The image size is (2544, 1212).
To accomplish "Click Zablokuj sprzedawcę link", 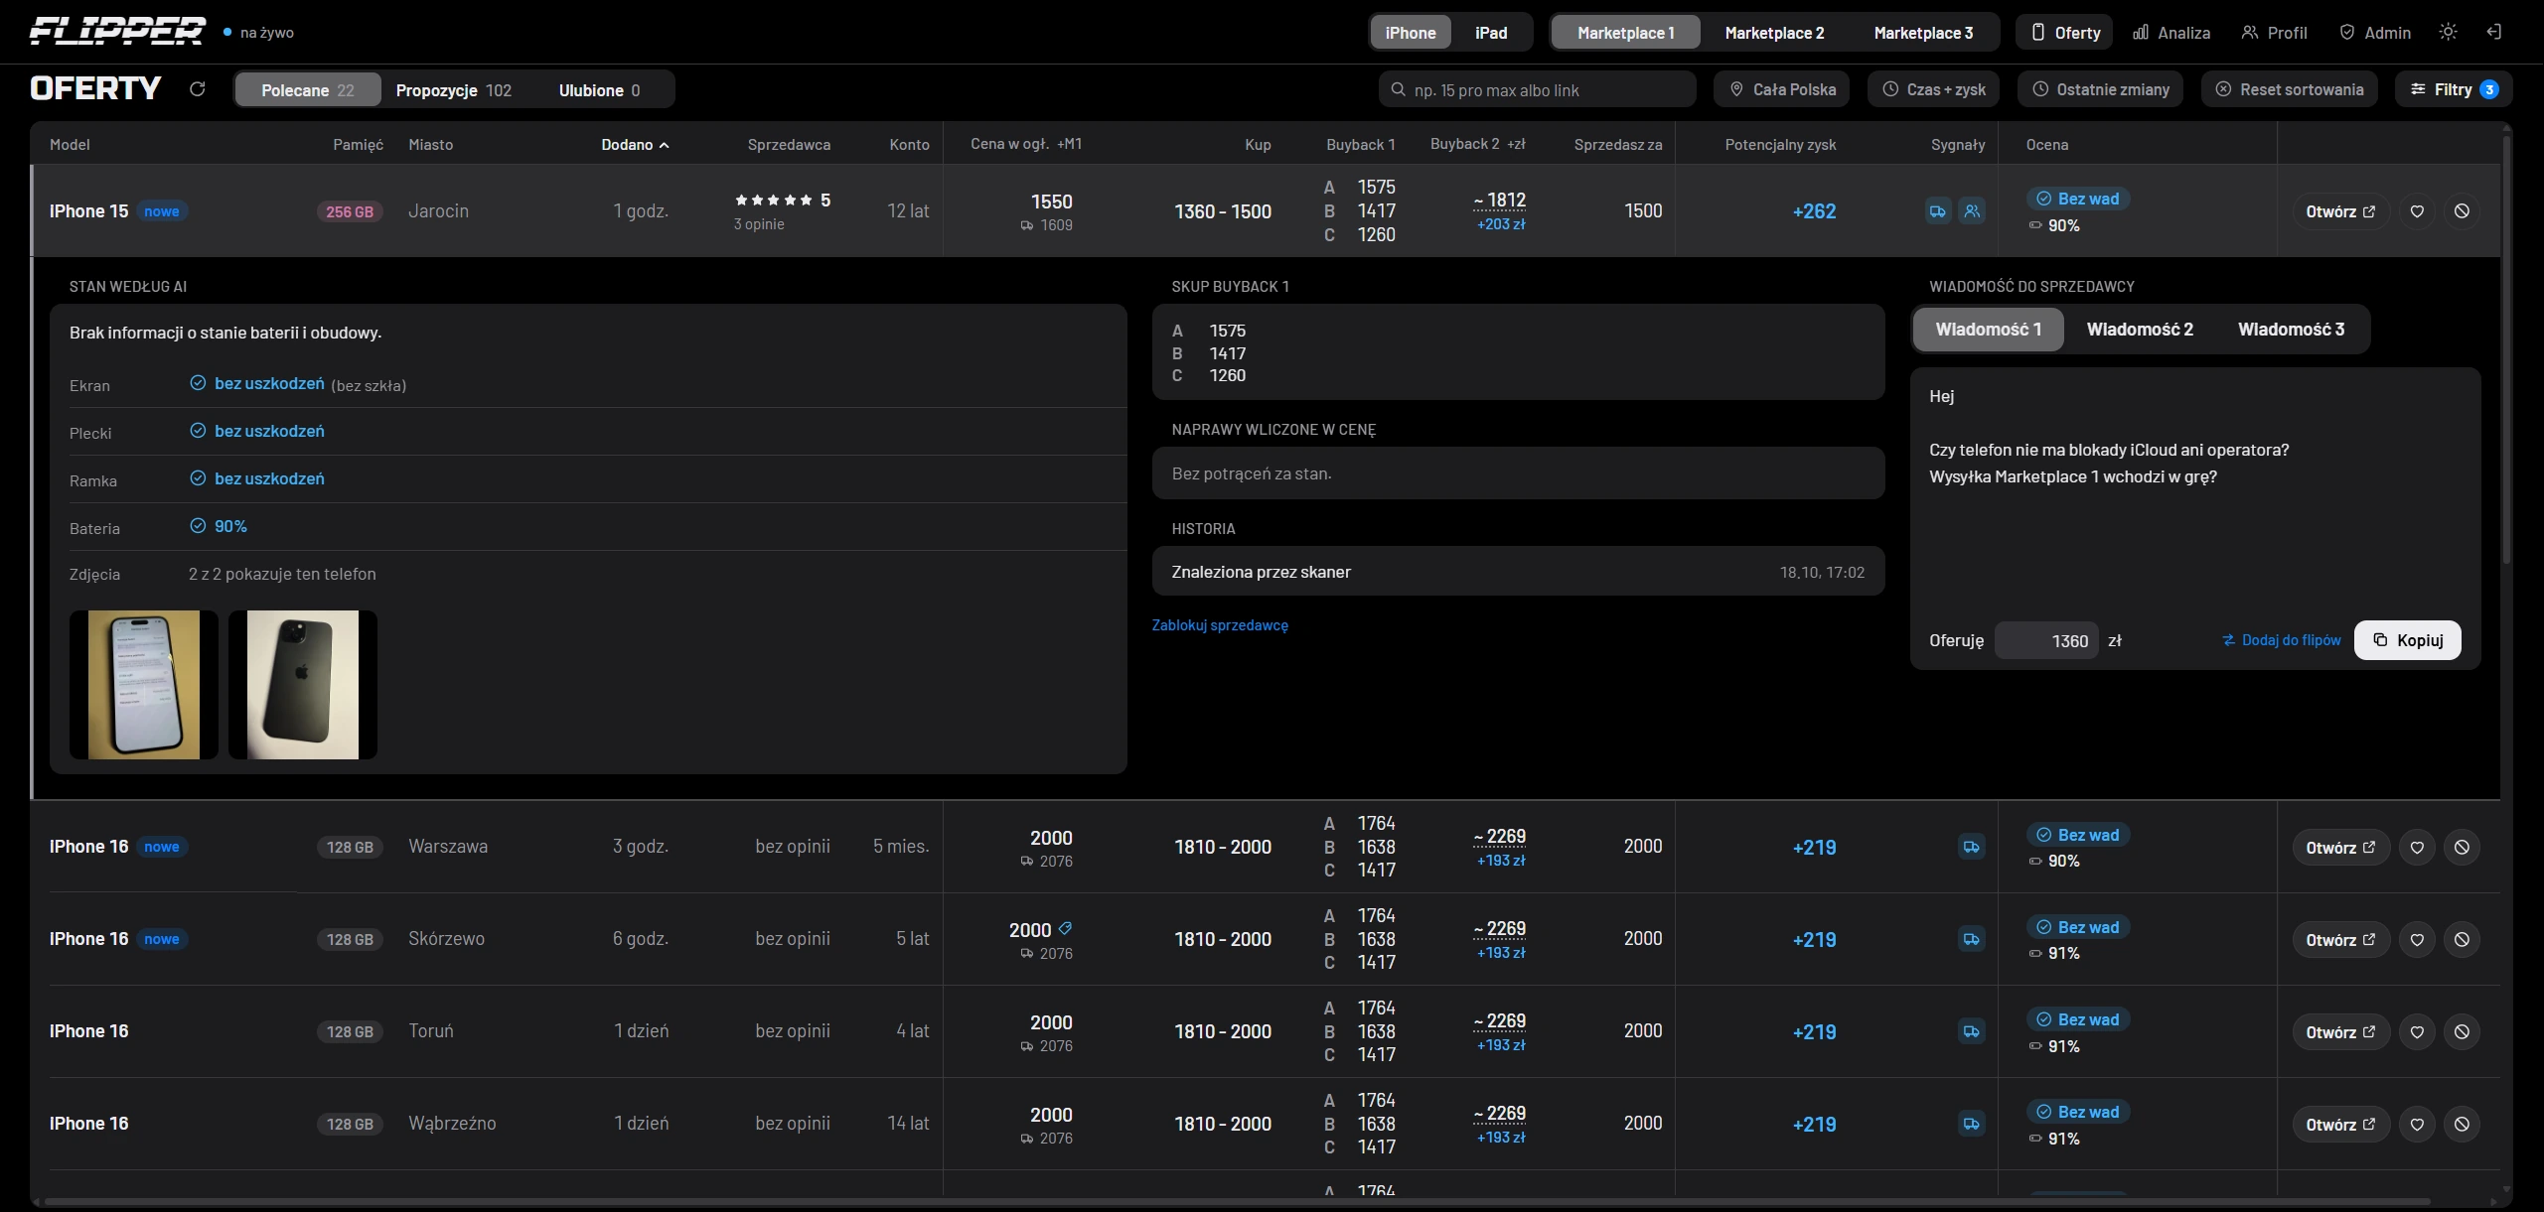I will (x=1220, y=625).
